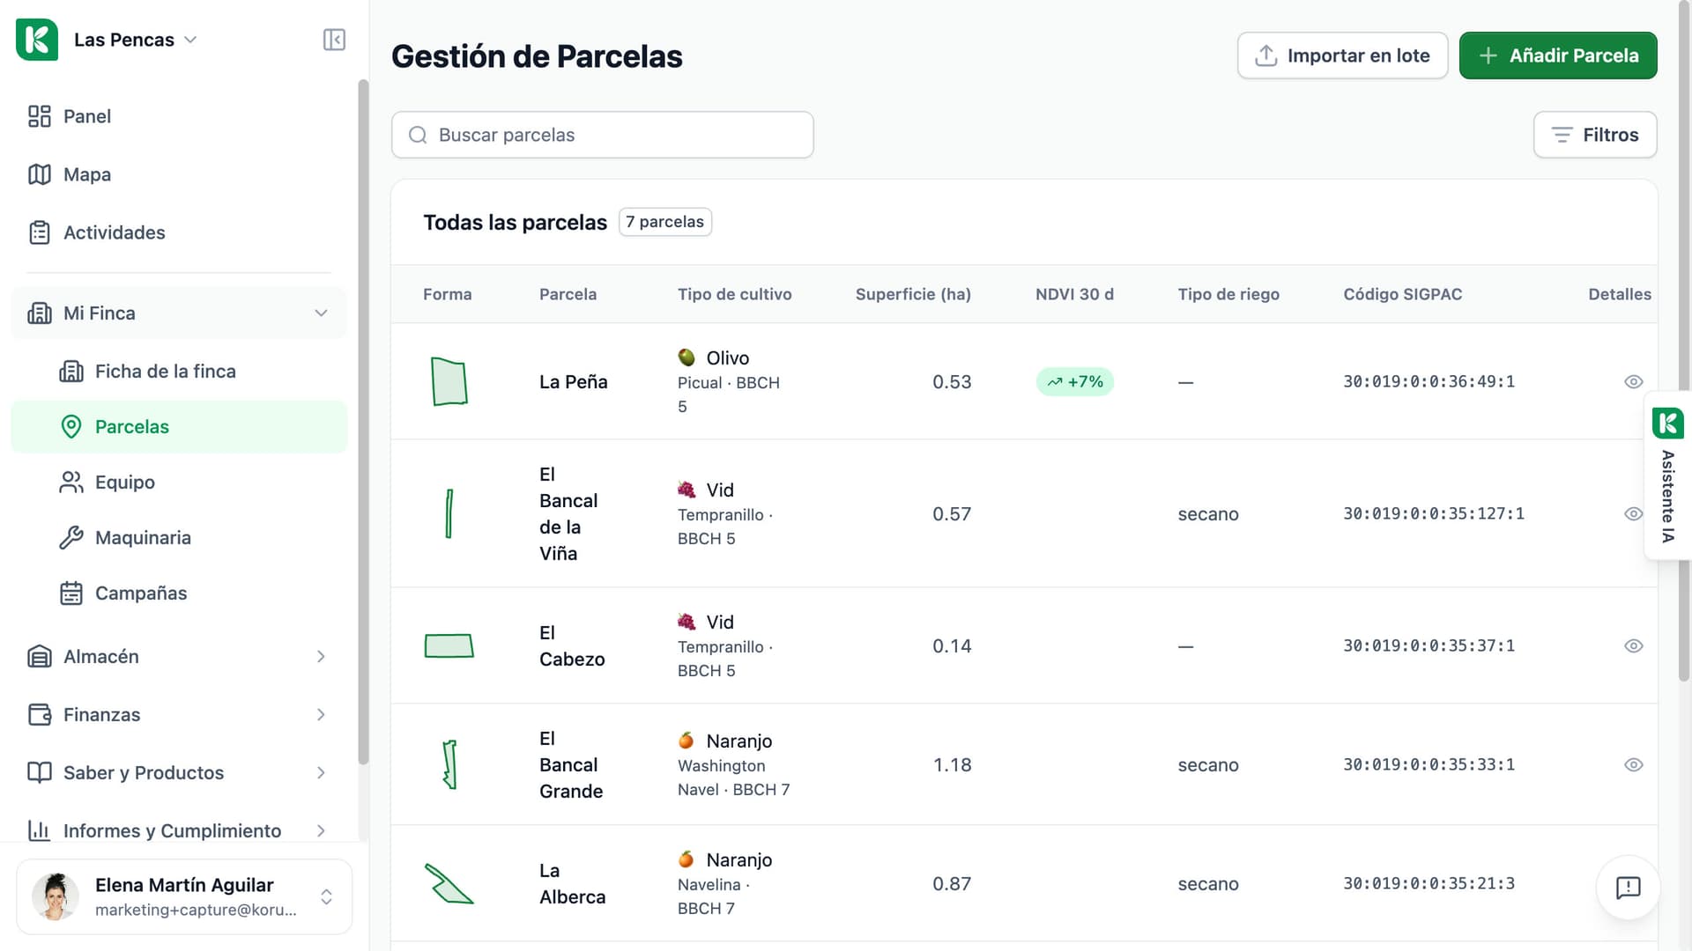Click the grape icon in El Cabezo row
1692x951 pixels.
[686, 622]
